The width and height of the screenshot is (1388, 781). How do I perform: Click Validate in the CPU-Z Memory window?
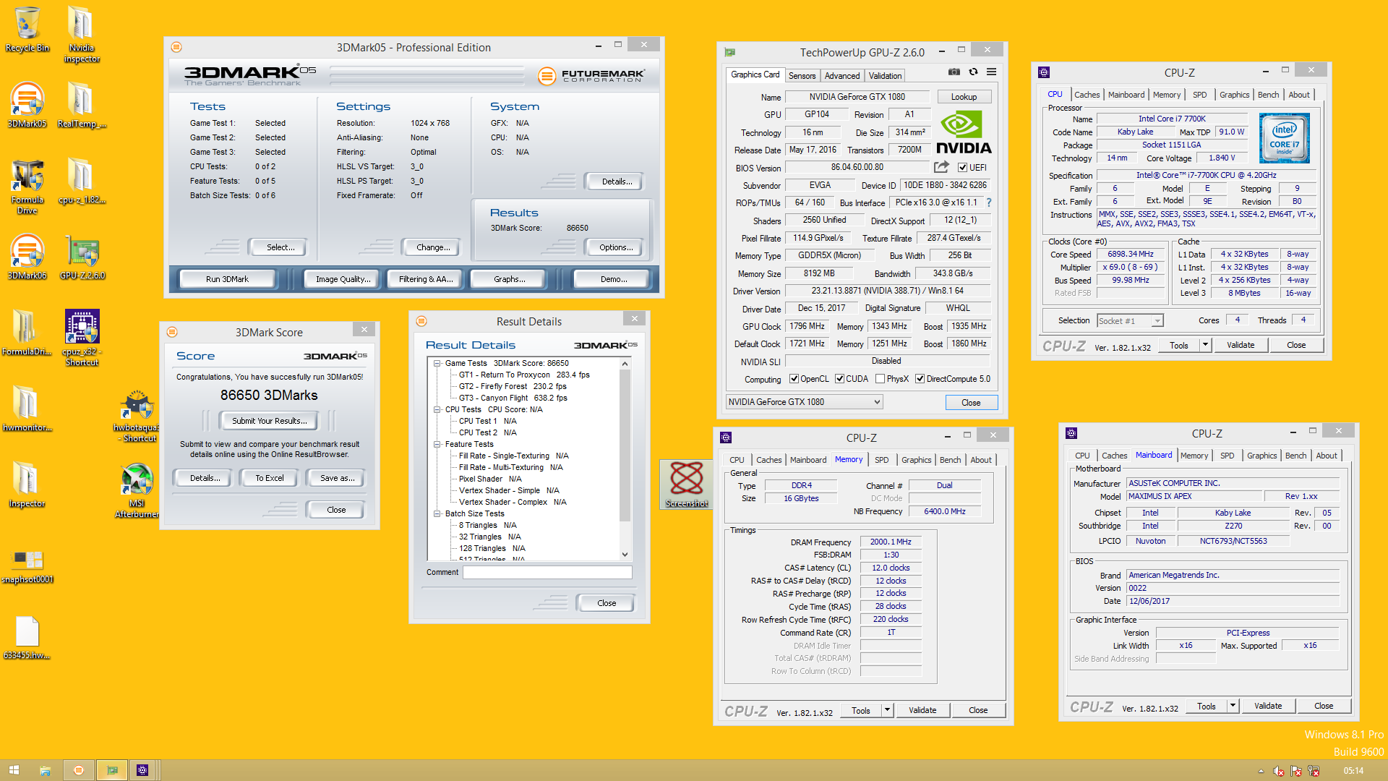[922, 710]
